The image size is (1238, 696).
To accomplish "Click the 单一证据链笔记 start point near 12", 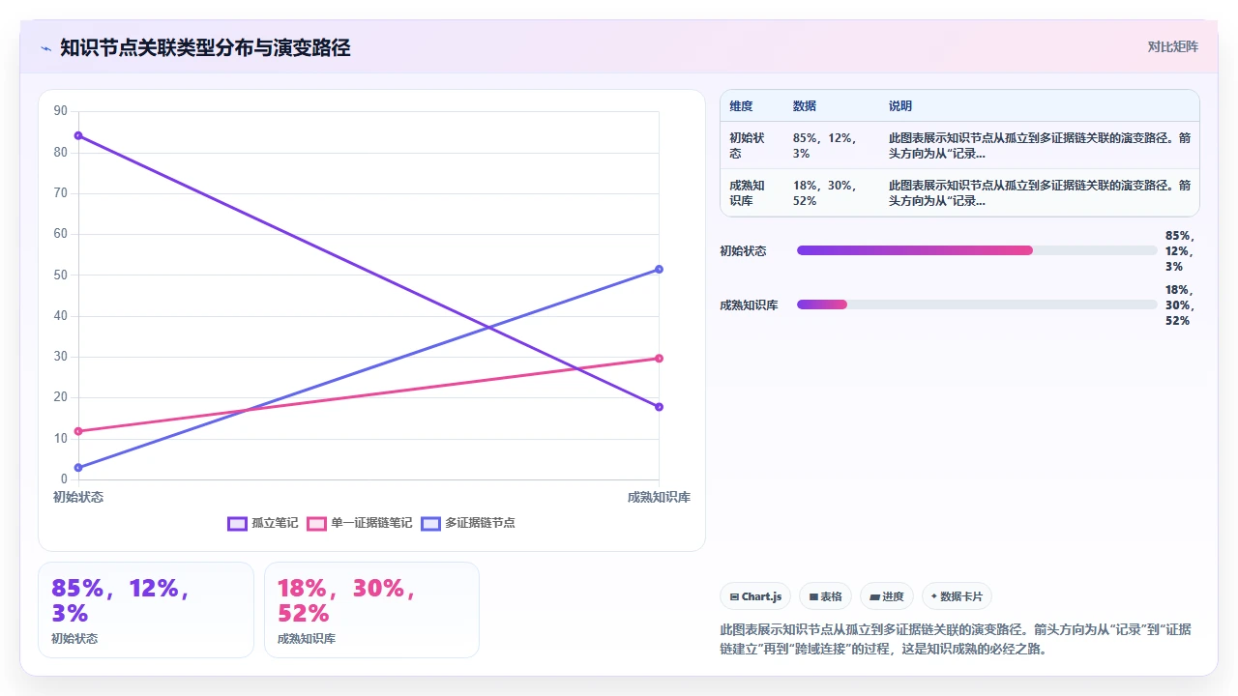I will pyautogui.click(x=78, y=431).
